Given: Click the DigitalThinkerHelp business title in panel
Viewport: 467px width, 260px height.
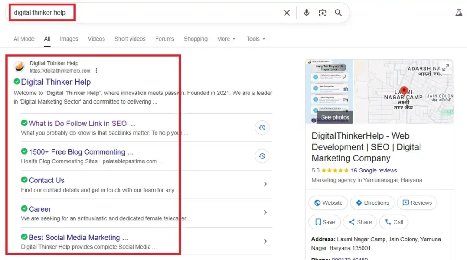Looking at the screenshot, I should (366, 147).
